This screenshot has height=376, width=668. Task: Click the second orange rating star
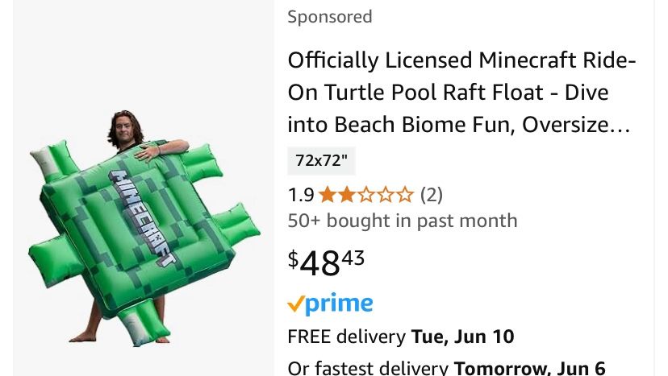(347, 195)
